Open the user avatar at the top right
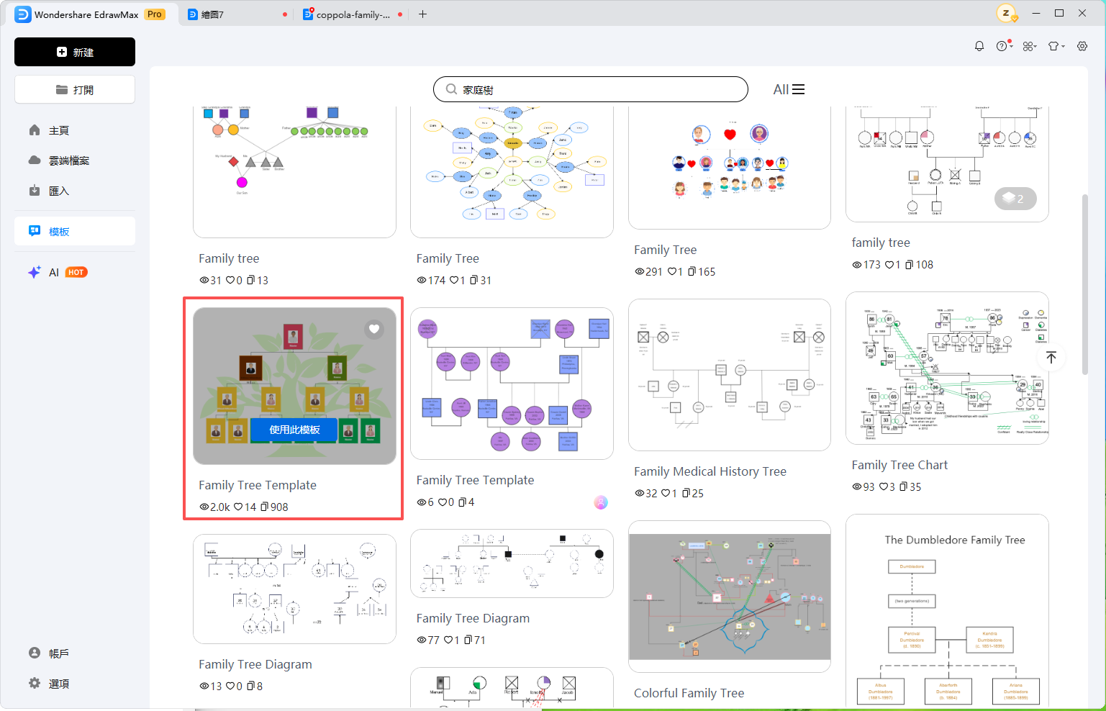The height and width of the screenshot is (711, 1106). tap(1006, 14)
